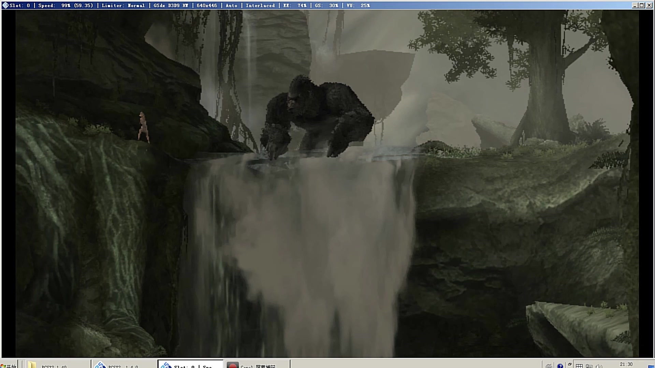Open the volume speaker tray icon

599,366
